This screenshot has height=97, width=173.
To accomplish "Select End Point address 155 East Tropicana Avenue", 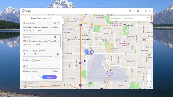I will pos(41,41).
